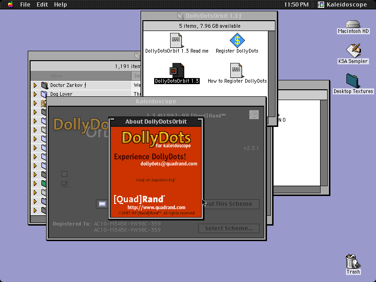This screenshot has width=376, height=282.
Task: Select the green folder icon in the list window
Action: (44, 183)
